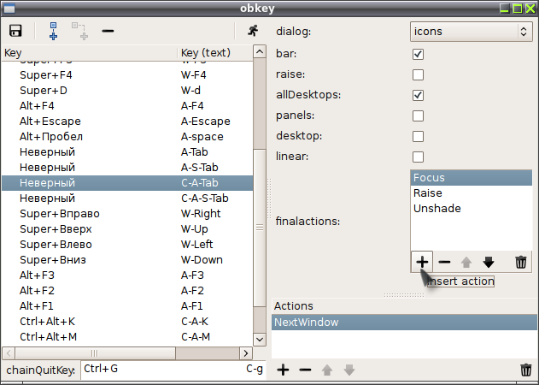Click the chainQuitKey Ctrl+G field
The image size is (539, 385).
(173, 370)
